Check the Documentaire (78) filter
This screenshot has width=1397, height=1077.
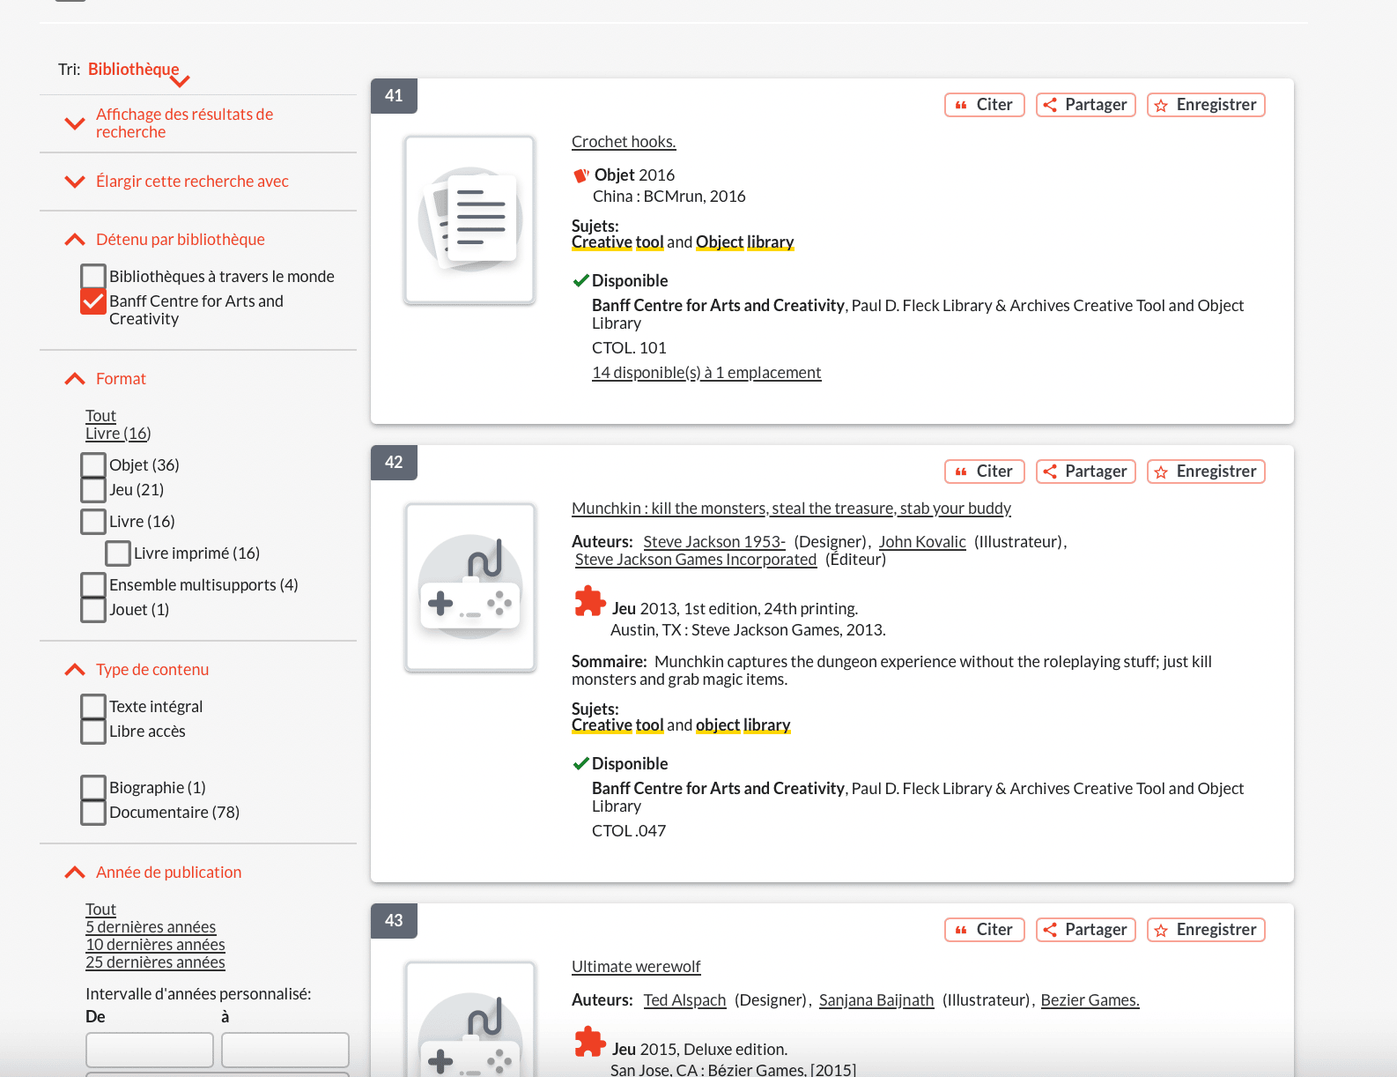coord(93,813)
